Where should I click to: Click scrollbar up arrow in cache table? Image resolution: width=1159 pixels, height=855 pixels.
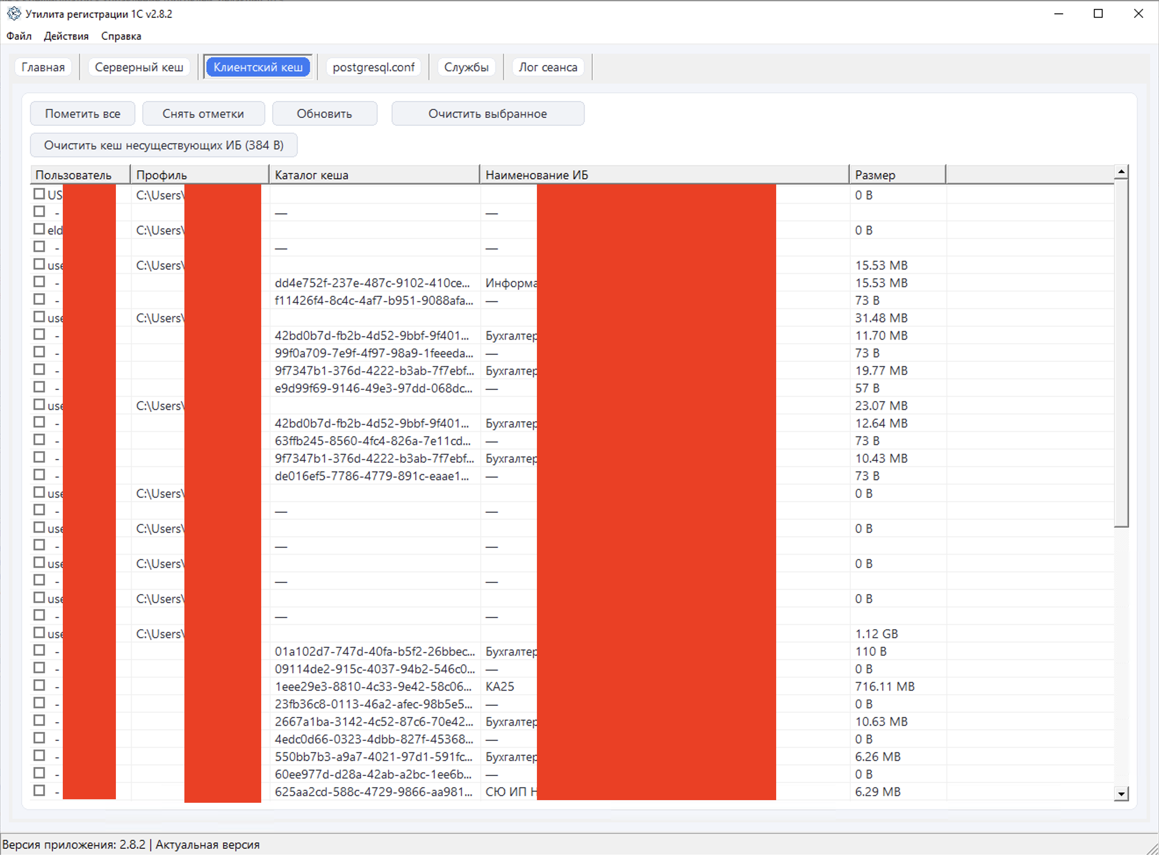(x=1121, y=172)
